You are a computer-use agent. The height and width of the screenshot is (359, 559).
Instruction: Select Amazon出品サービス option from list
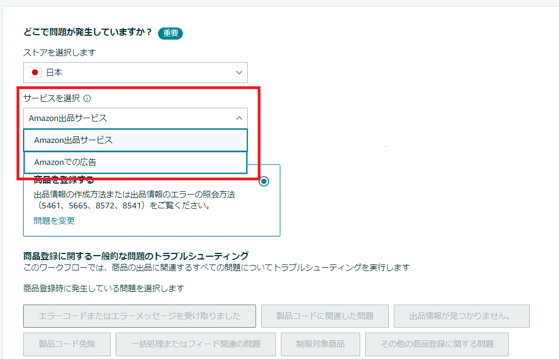point(135,140)
